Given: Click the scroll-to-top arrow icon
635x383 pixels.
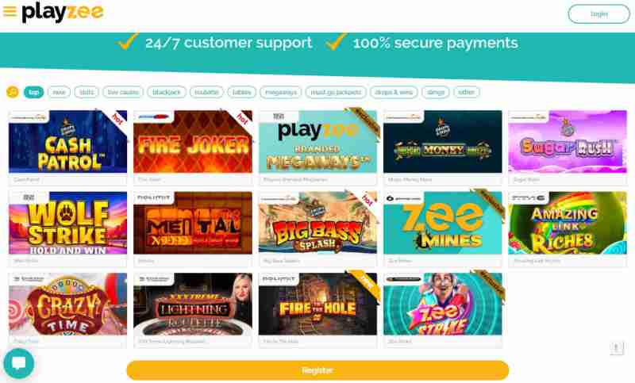Looking at the screenshot, I should (x=617, y=348).
